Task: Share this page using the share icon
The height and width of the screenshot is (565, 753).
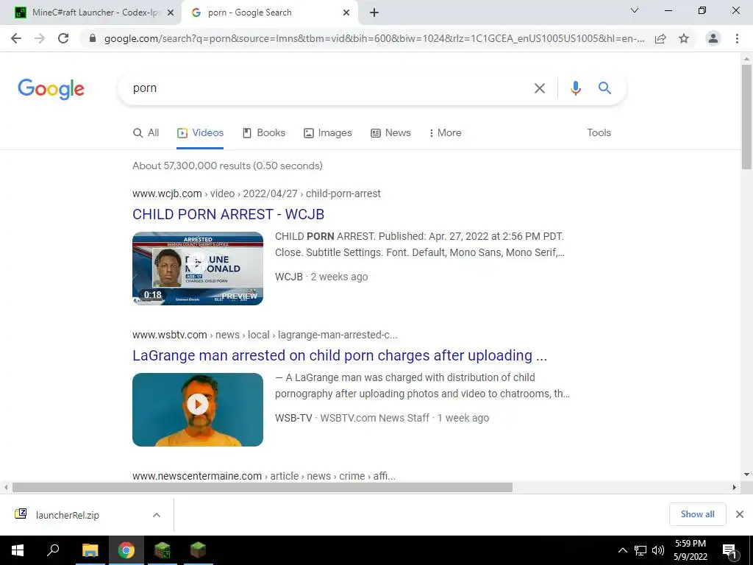Action: tap(660, 38)
